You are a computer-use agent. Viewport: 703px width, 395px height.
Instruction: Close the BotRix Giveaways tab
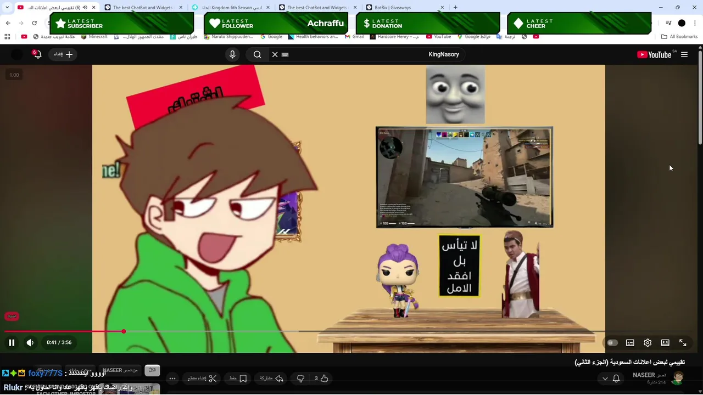tap(443, 8)
